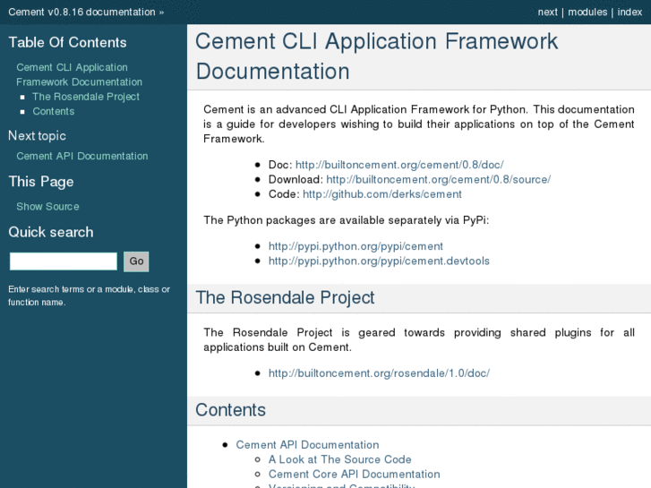Open the pypi.python.org/pypi/cement.devtools link

[x=379, y=261]
